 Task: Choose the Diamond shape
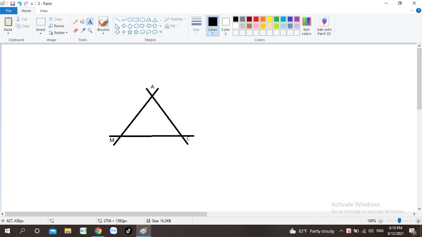tap(124, 26)
